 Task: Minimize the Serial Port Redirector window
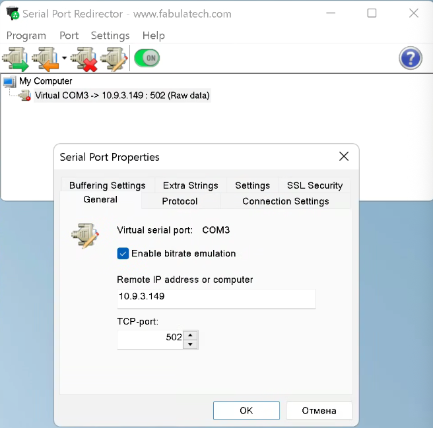(331, 13)
